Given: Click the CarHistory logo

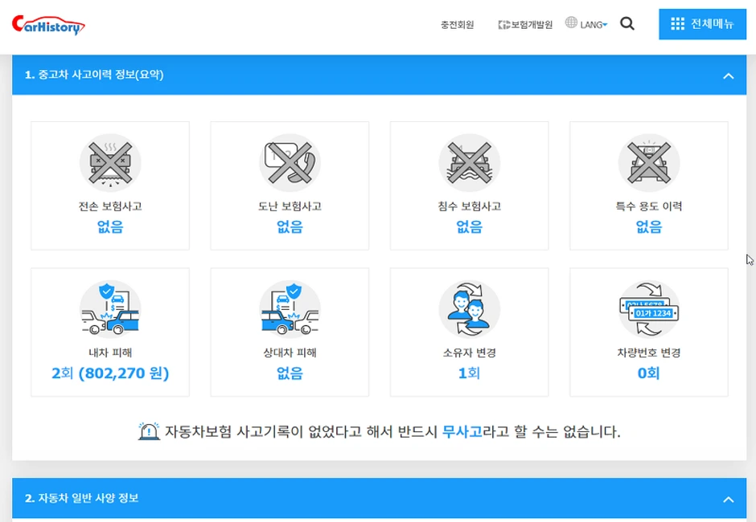Looking at the screenshot, I should (51, 24).
